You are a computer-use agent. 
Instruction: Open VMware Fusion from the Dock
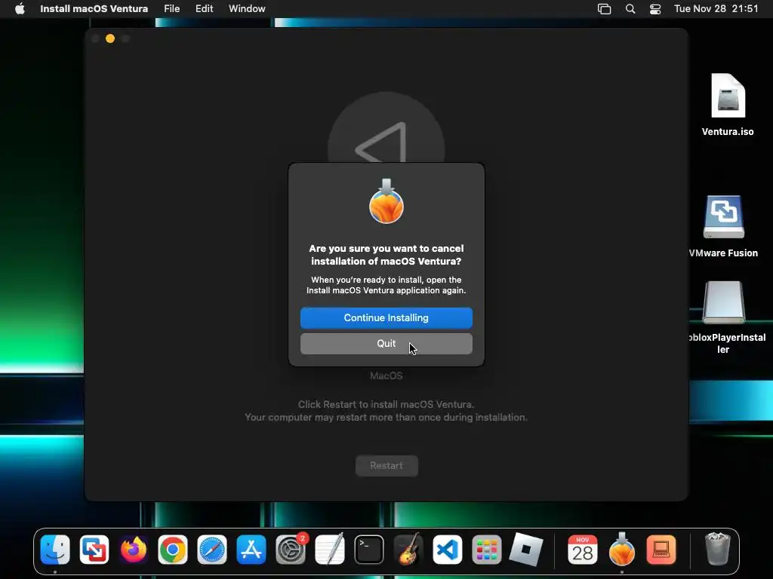[94, 550]
